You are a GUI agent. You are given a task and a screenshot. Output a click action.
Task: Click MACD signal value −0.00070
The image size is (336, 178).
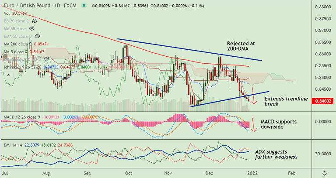point(88,117)
